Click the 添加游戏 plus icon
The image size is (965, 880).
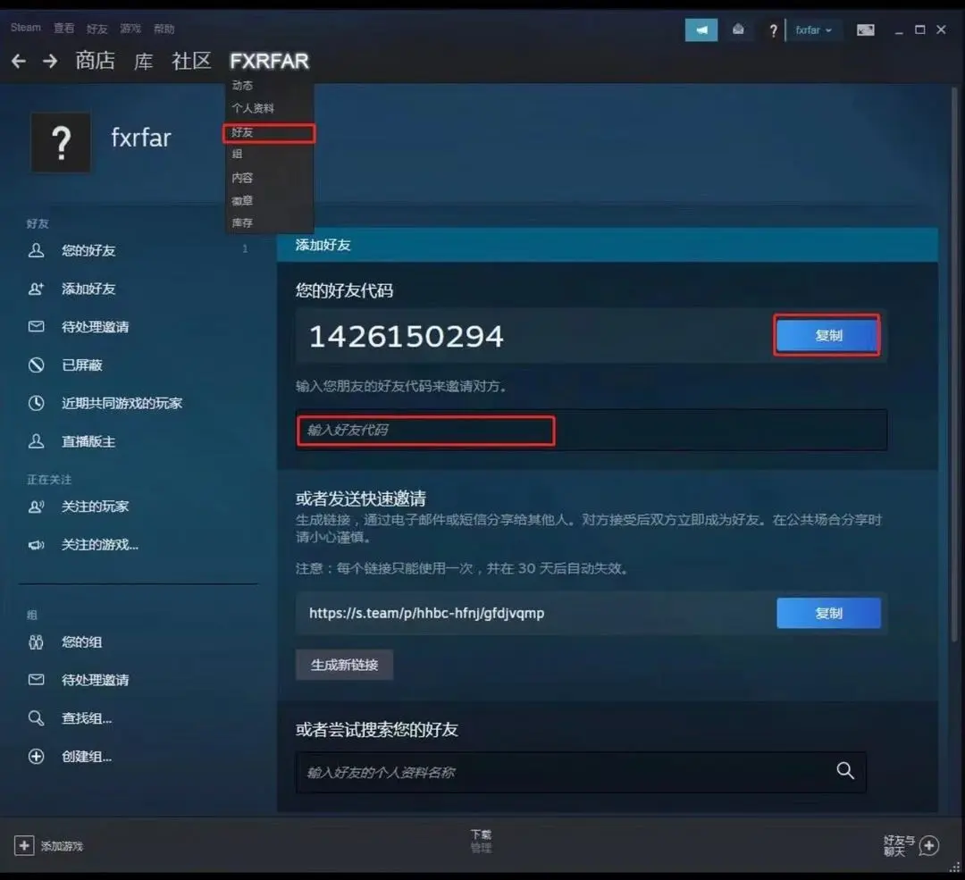pyautogui.click(x=24, y=845)
